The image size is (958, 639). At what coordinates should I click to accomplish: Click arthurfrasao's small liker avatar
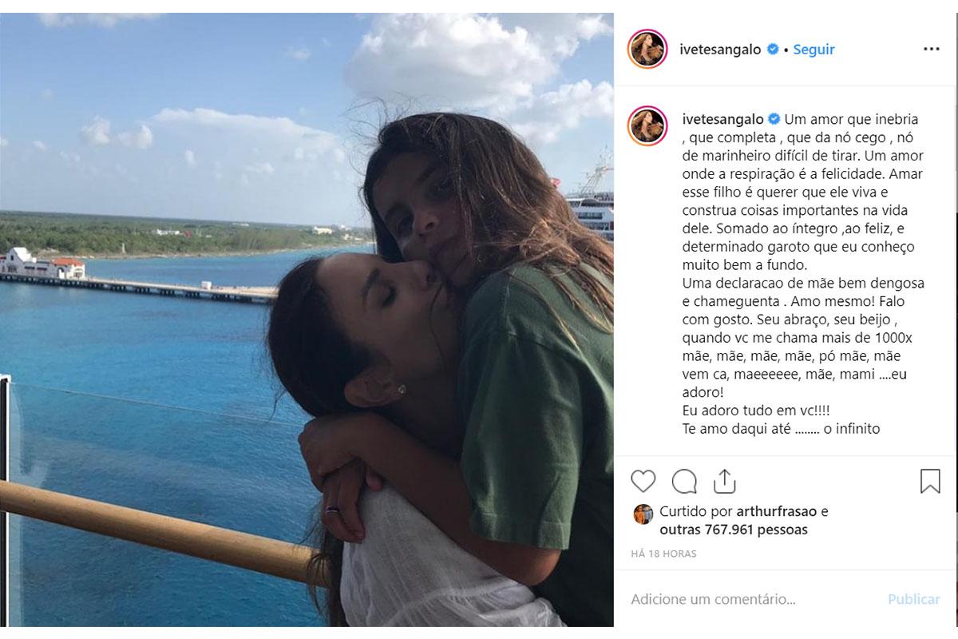click(x=643, y=514)
